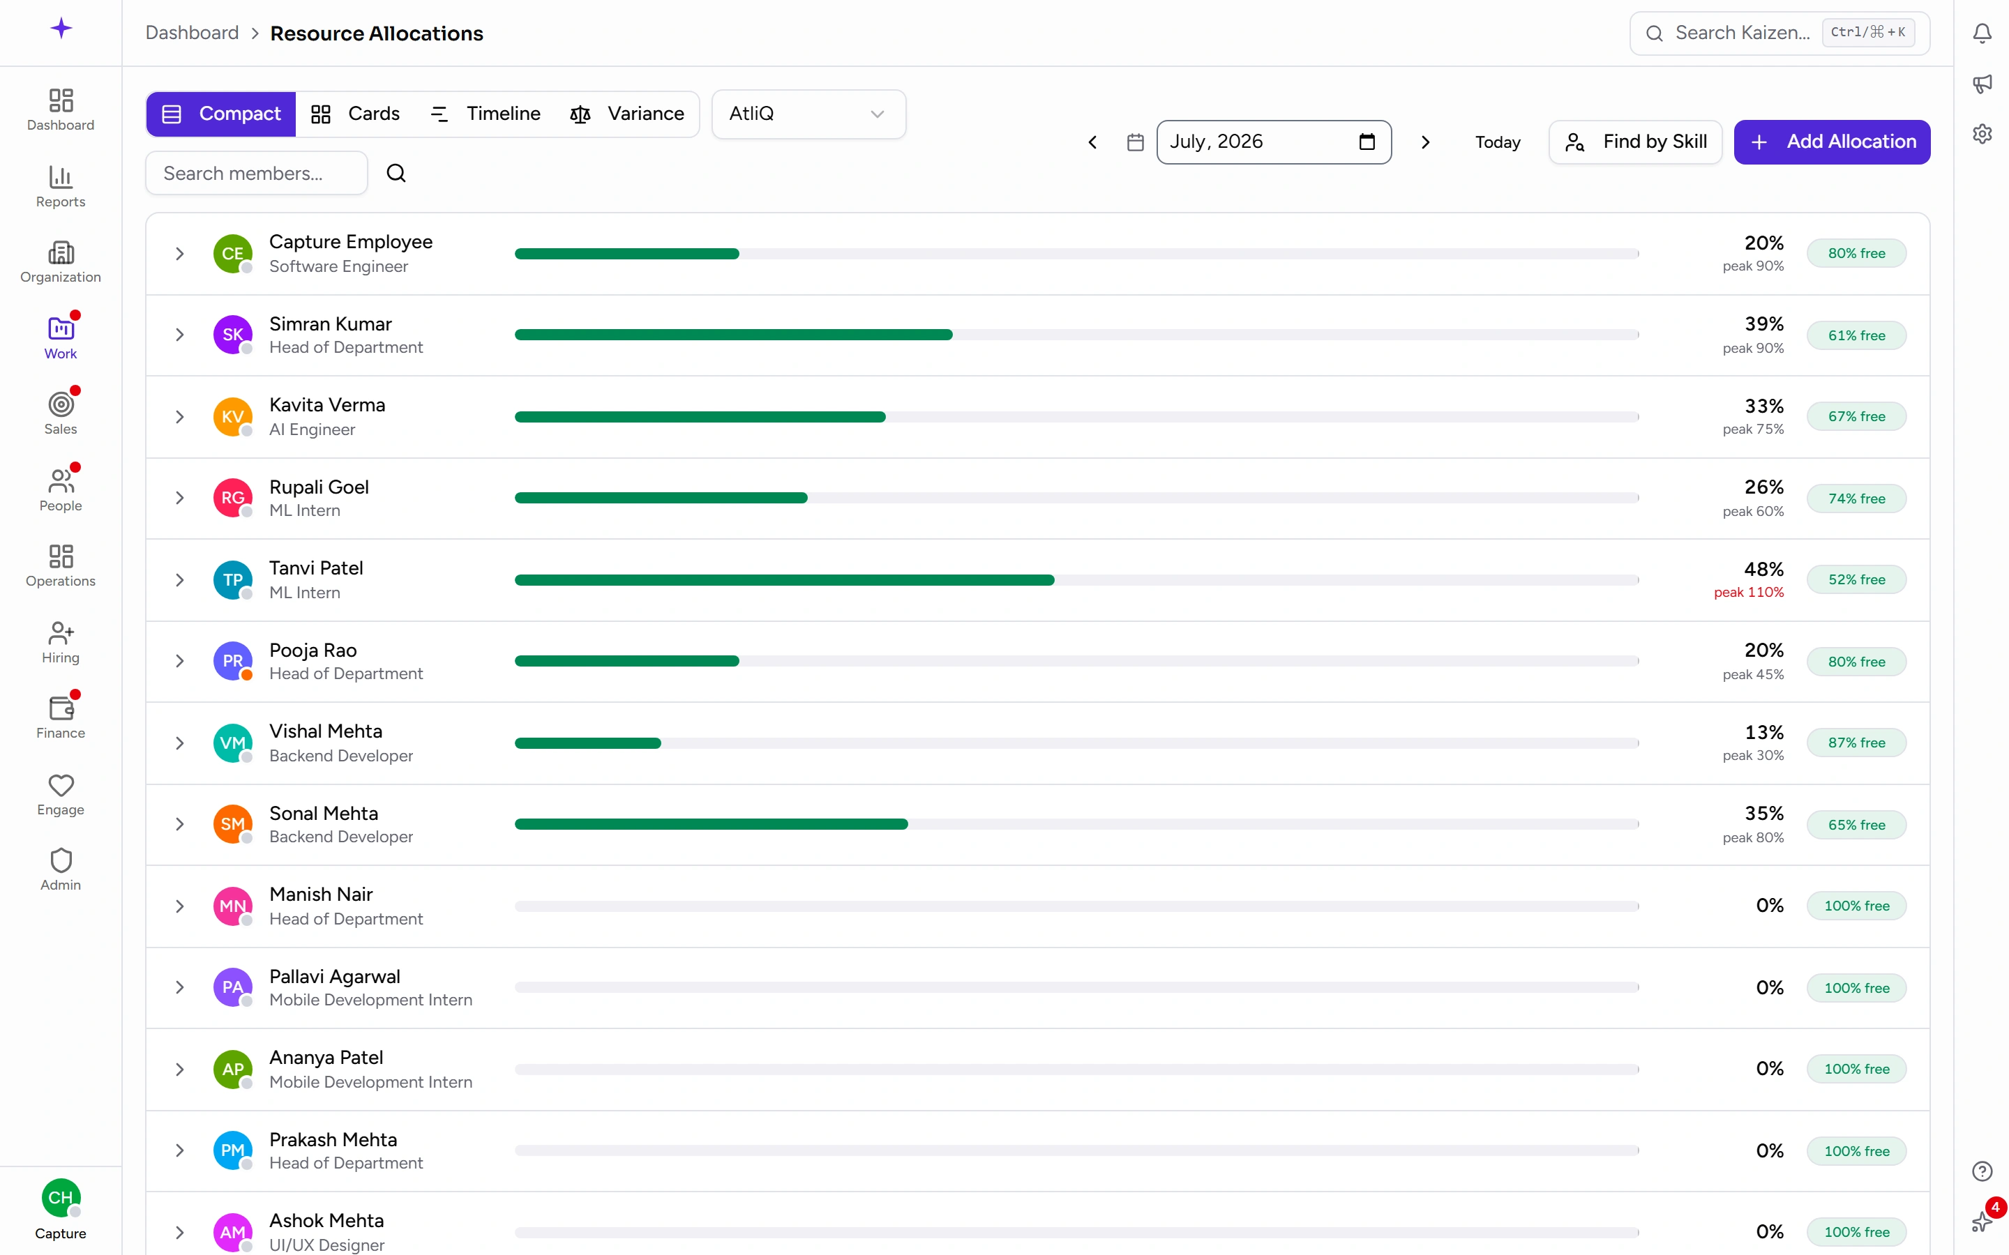This screenshot has height=1255, width=2009.
Task: Click the Today button
Action: 1498,142
